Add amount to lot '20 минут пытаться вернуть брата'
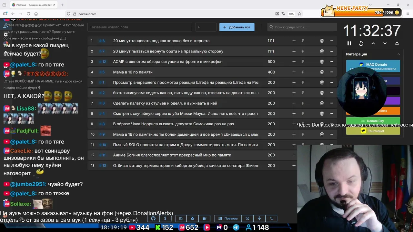The height and width of the screenshot is (232, 413). 294,51
